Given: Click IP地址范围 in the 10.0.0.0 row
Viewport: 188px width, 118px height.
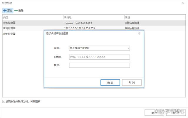Looking at the screenshot, I should tap(9, 23).
